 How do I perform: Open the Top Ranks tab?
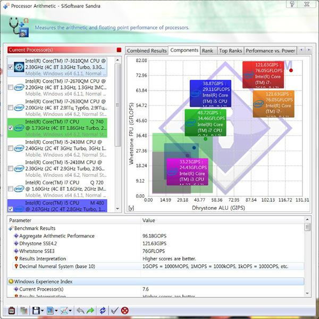(231, 51)
